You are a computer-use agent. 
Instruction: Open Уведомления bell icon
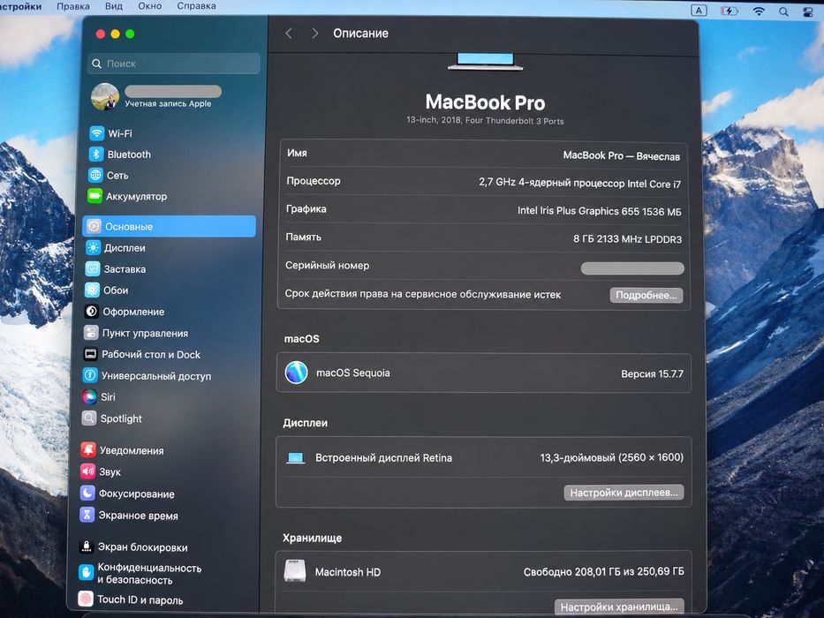(x=88, y=450)
